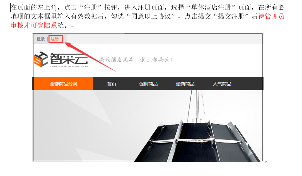Viewport: 302px width, 176px height.
Task: Click the words 提交注册 in the paragraph
Action: [x=231, y=16]
